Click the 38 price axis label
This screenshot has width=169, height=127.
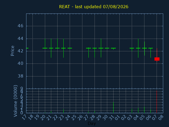click(x=20, y=76)
